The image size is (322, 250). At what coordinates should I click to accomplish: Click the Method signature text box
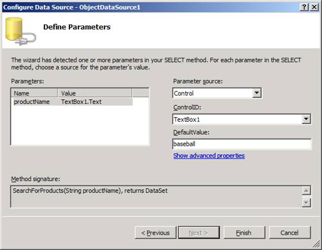tap(156, 197)
